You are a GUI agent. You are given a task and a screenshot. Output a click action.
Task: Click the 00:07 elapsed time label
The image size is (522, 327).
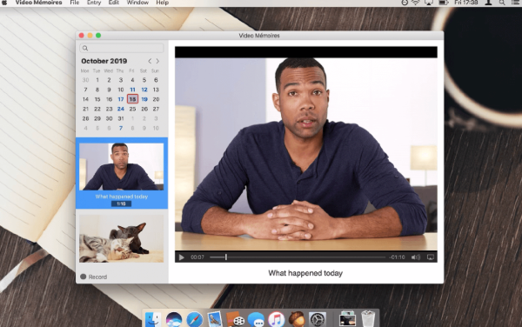(197, 257)
